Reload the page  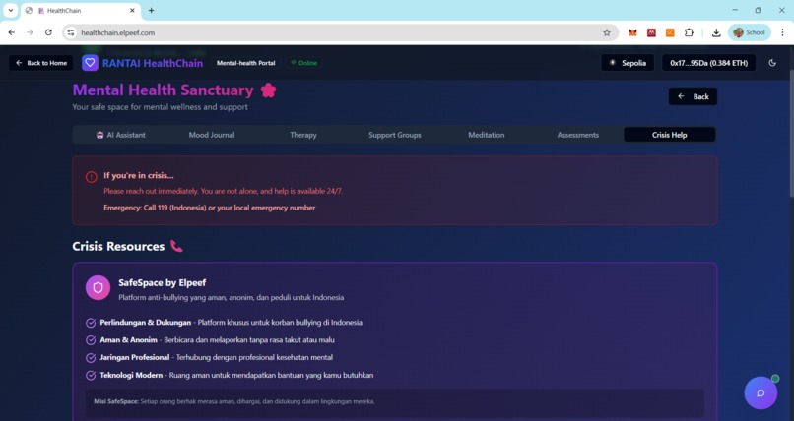pyautogui.click(x=48, y=32)
